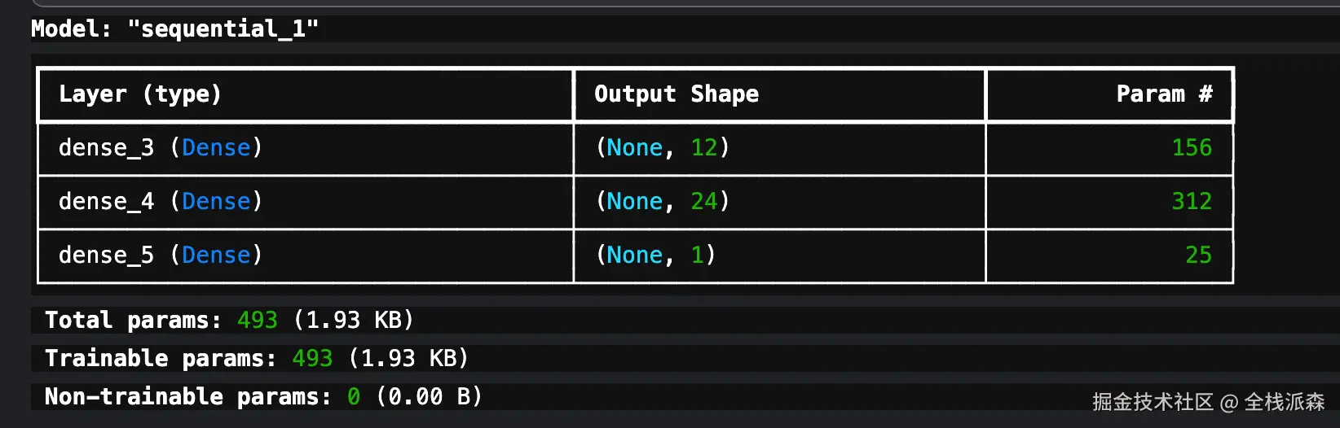Image resolution: width=1340 pixels, height=428 pixels.
Task: Click the (None, 12) output shape cell
Action: pos(662,148)
